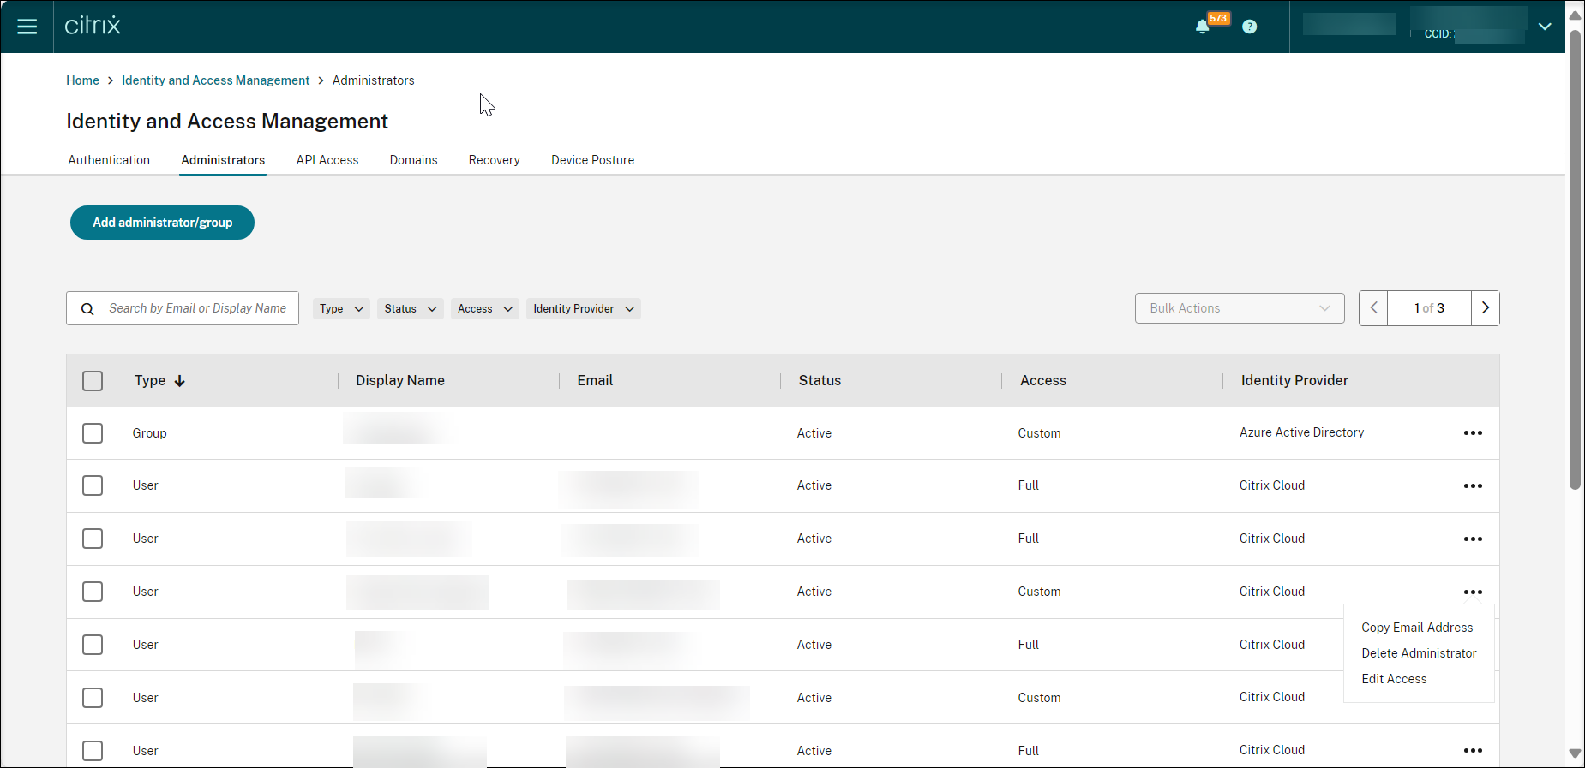The height and width of the screenshot is (768, 1585).
Task: Click the Add administrator/group button
Action: [x=162, y=223]
